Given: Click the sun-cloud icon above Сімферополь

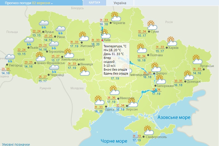Looking at the screenshot, I should (149, 130).
